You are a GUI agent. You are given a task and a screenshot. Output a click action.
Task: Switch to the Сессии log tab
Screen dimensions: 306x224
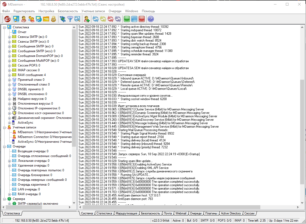(249, 213)
